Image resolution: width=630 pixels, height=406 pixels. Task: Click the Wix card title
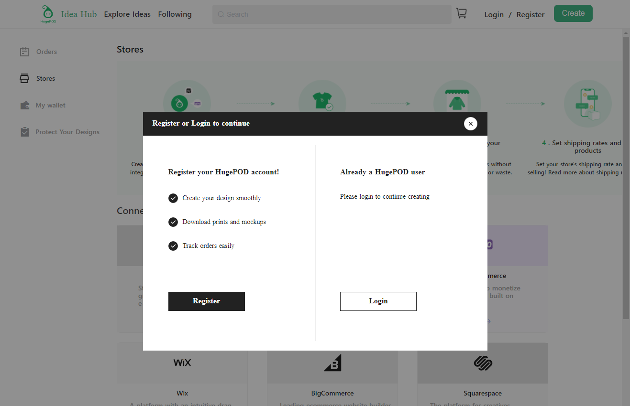click(182, 394)
